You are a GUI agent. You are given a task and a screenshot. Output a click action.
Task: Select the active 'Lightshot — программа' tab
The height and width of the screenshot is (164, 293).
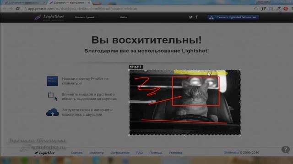coord(69,3)
